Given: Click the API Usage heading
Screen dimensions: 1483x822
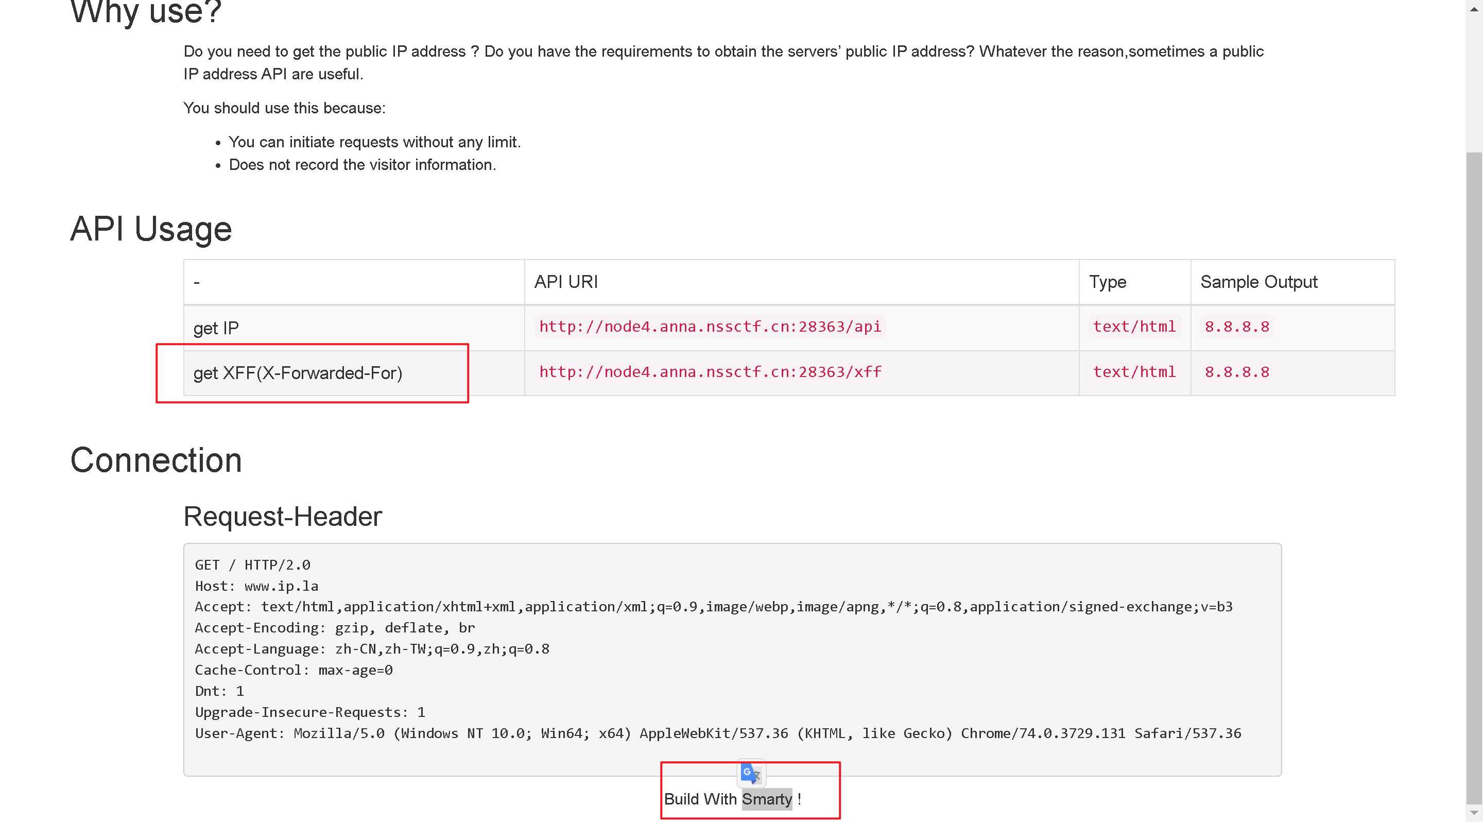Looking at the screenshot, I should point(151,229).
